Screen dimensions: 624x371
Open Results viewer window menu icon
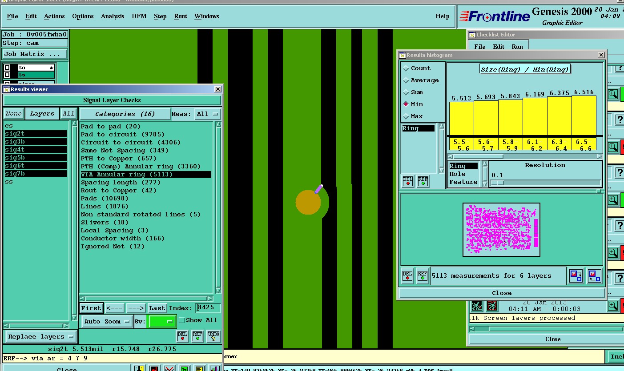pos(7,89)
